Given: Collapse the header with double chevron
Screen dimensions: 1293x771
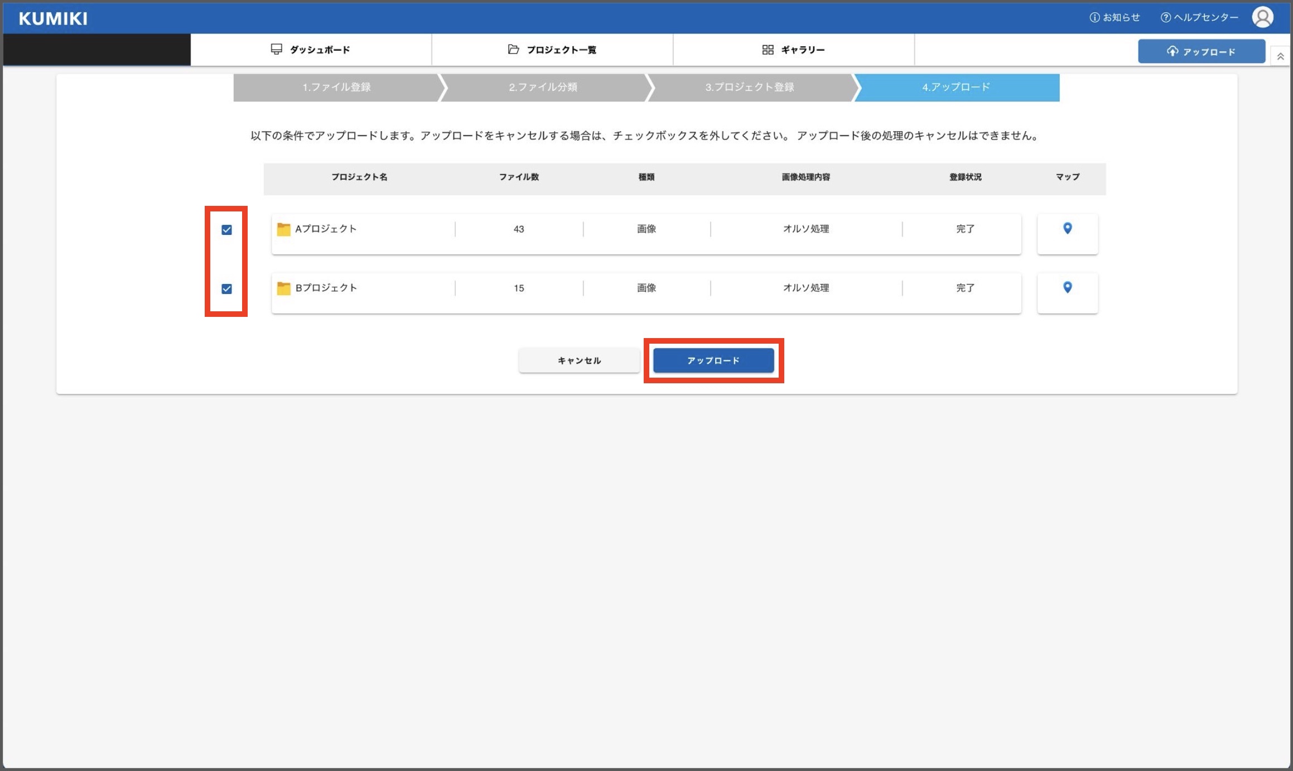Looking at the screenshot, I should (1281, 56).
